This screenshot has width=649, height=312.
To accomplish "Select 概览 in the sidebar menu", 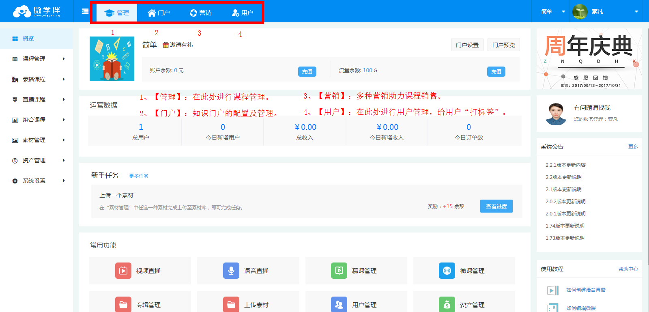I will 37,39.
